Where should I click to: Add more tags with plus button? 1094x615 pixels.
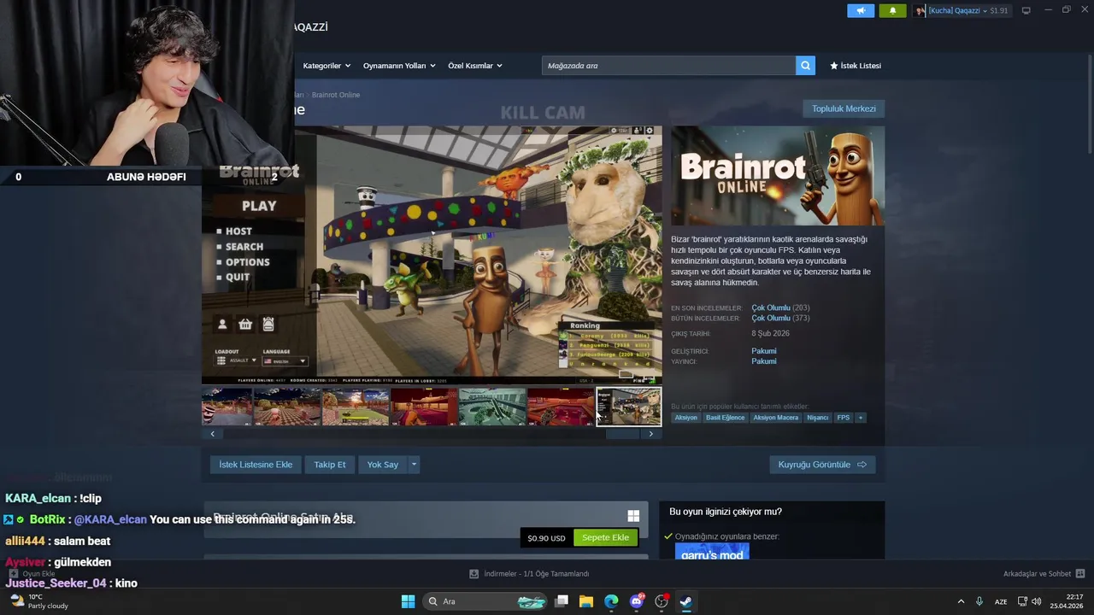(x=861, y=418)
